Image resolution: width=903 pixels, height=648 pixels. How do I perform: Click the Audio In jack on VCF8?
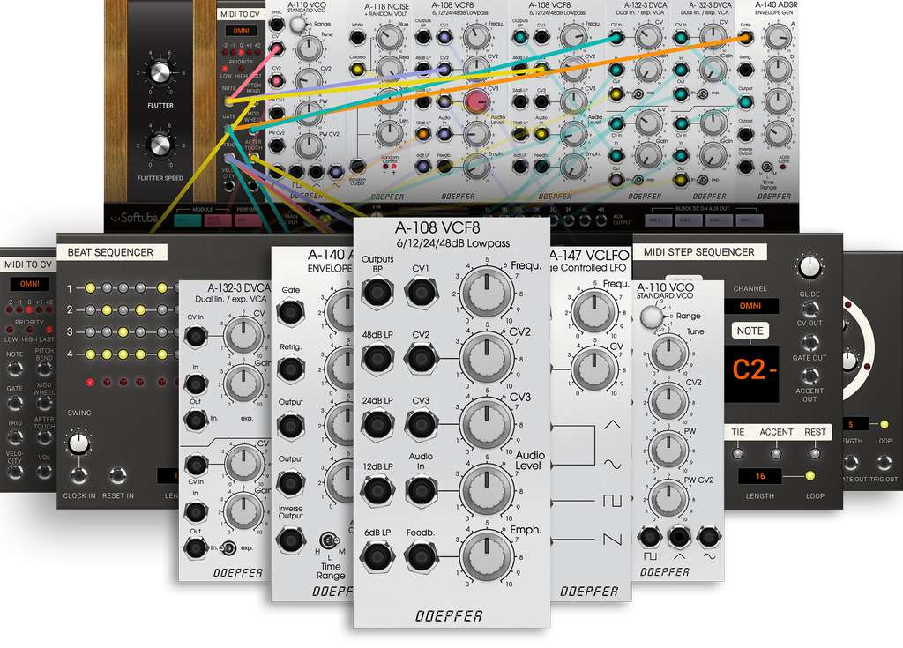(x=421, y=490)
